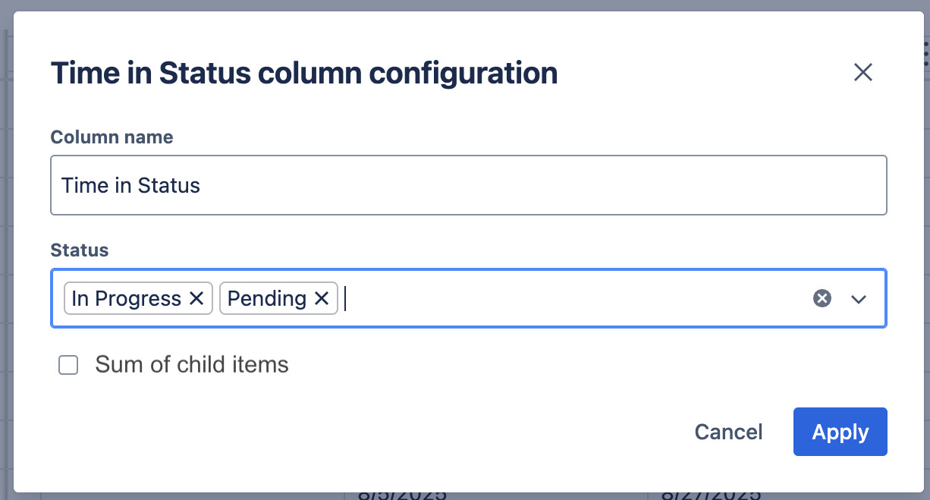Click the dialog title heading text
Viewport: 930px width, 500px height.
tap(303, 74)
